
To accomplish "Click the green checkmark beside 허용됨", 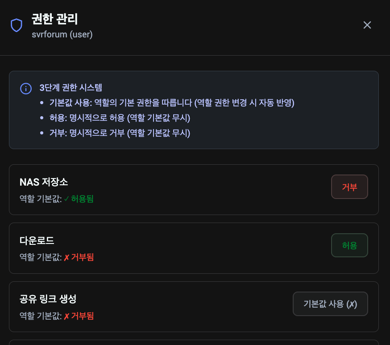I will coord(66,199).
